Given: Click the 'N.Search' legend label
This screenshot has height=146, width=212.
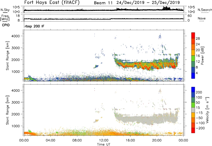Looking at the screenshot, I should [x=205, y=10].
